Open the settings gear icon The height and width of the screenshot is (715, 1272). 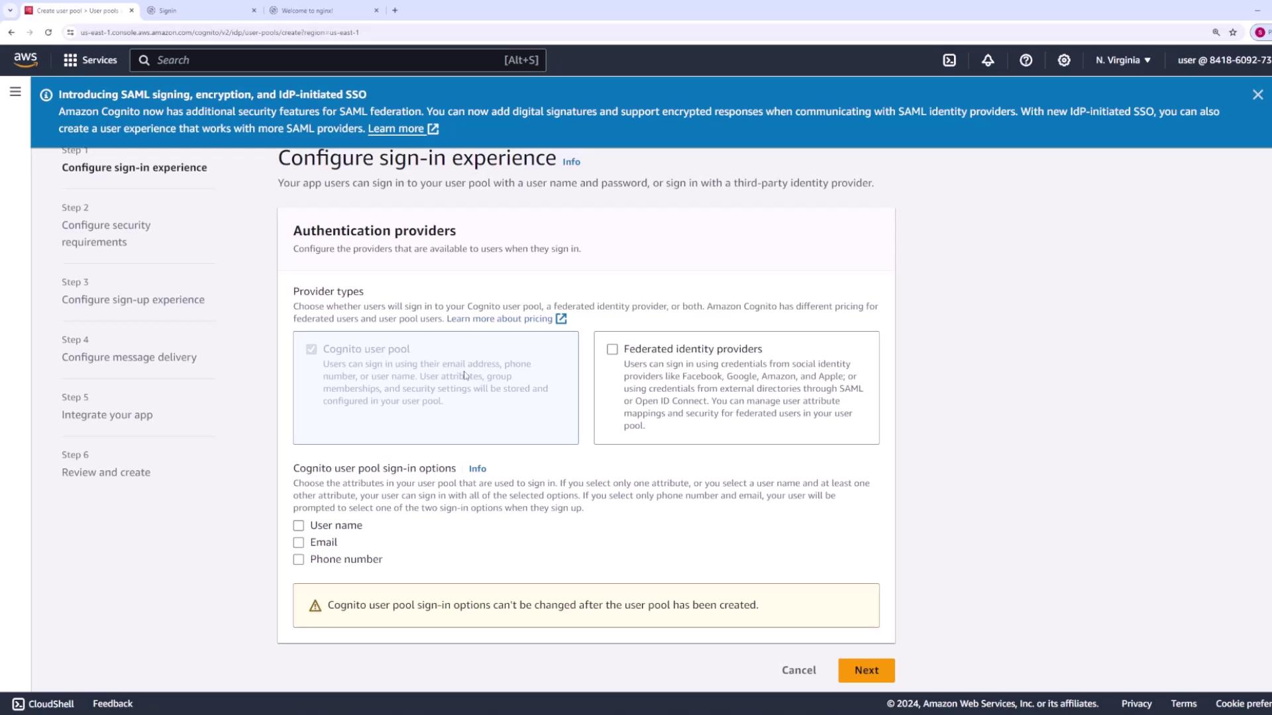1064,60
